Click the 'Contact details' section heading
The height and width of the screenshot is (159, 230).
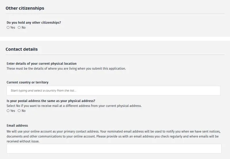[22, 49]
